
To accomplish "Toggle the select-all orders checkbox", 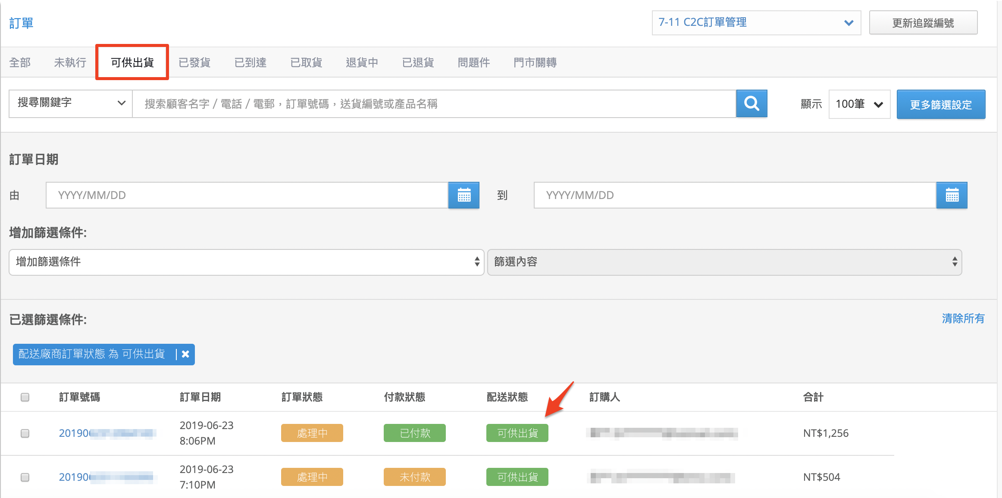I will pos(25,397).
